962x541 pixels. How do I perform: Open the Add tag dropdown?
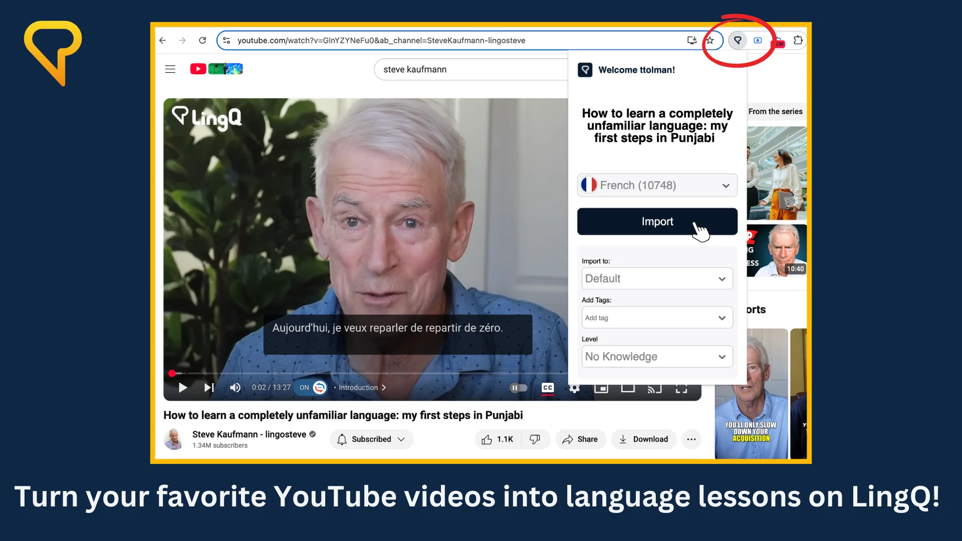pos(657,318)
